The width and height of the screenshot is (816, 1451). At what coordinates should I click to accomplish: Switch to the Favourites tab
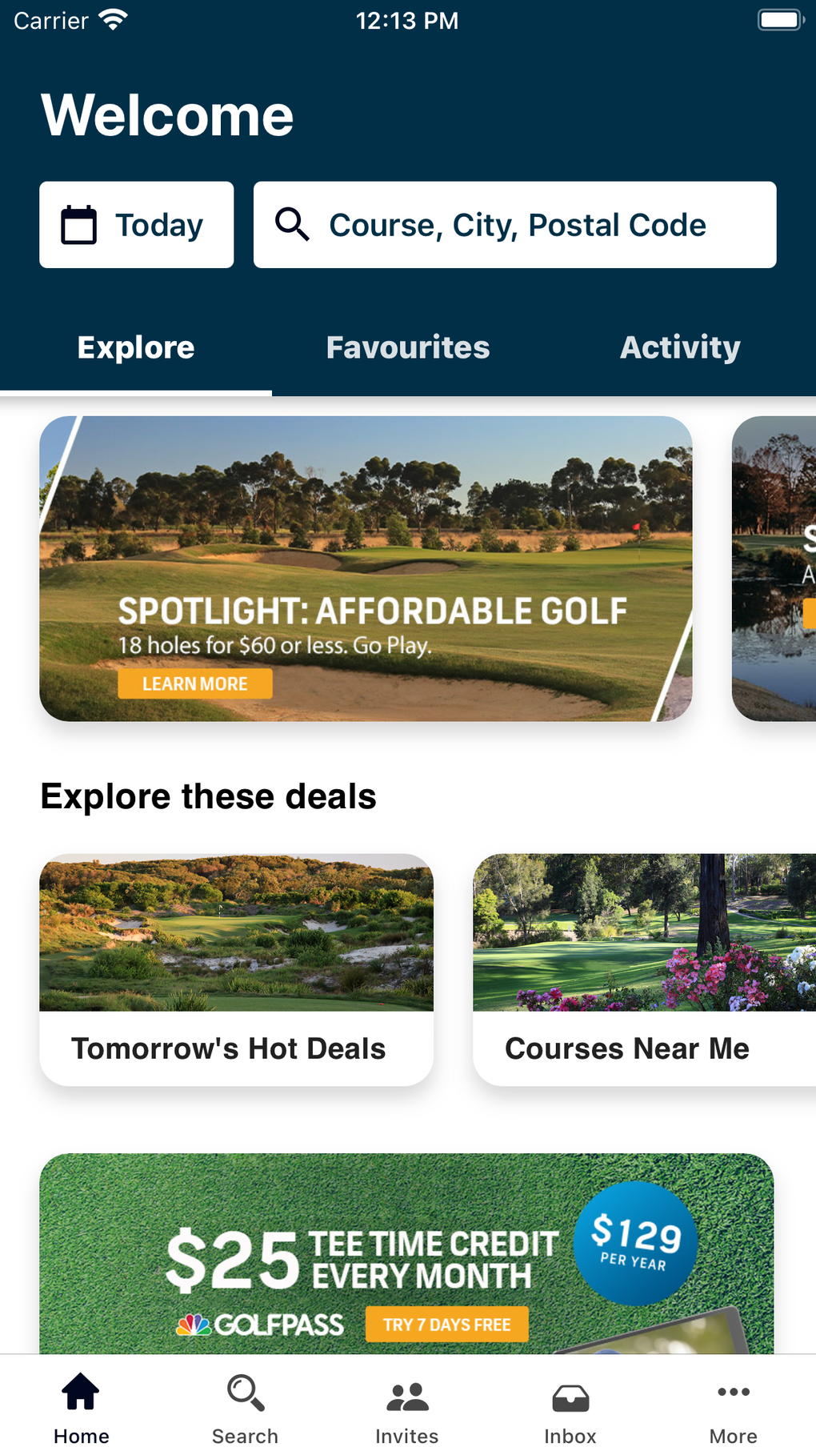pyautogui.click(x=408, y=347)
